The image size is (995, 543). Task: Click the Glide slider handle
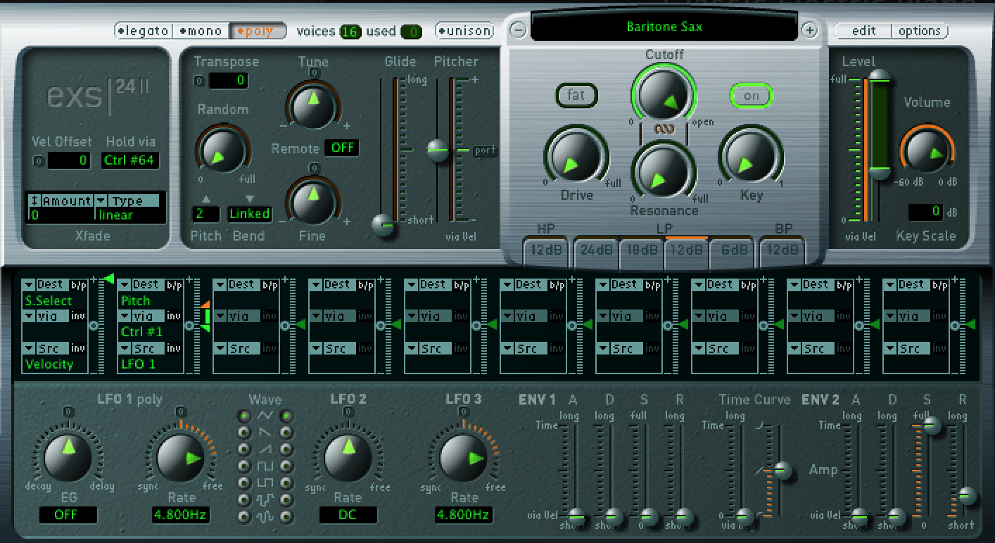pos(384,224)
